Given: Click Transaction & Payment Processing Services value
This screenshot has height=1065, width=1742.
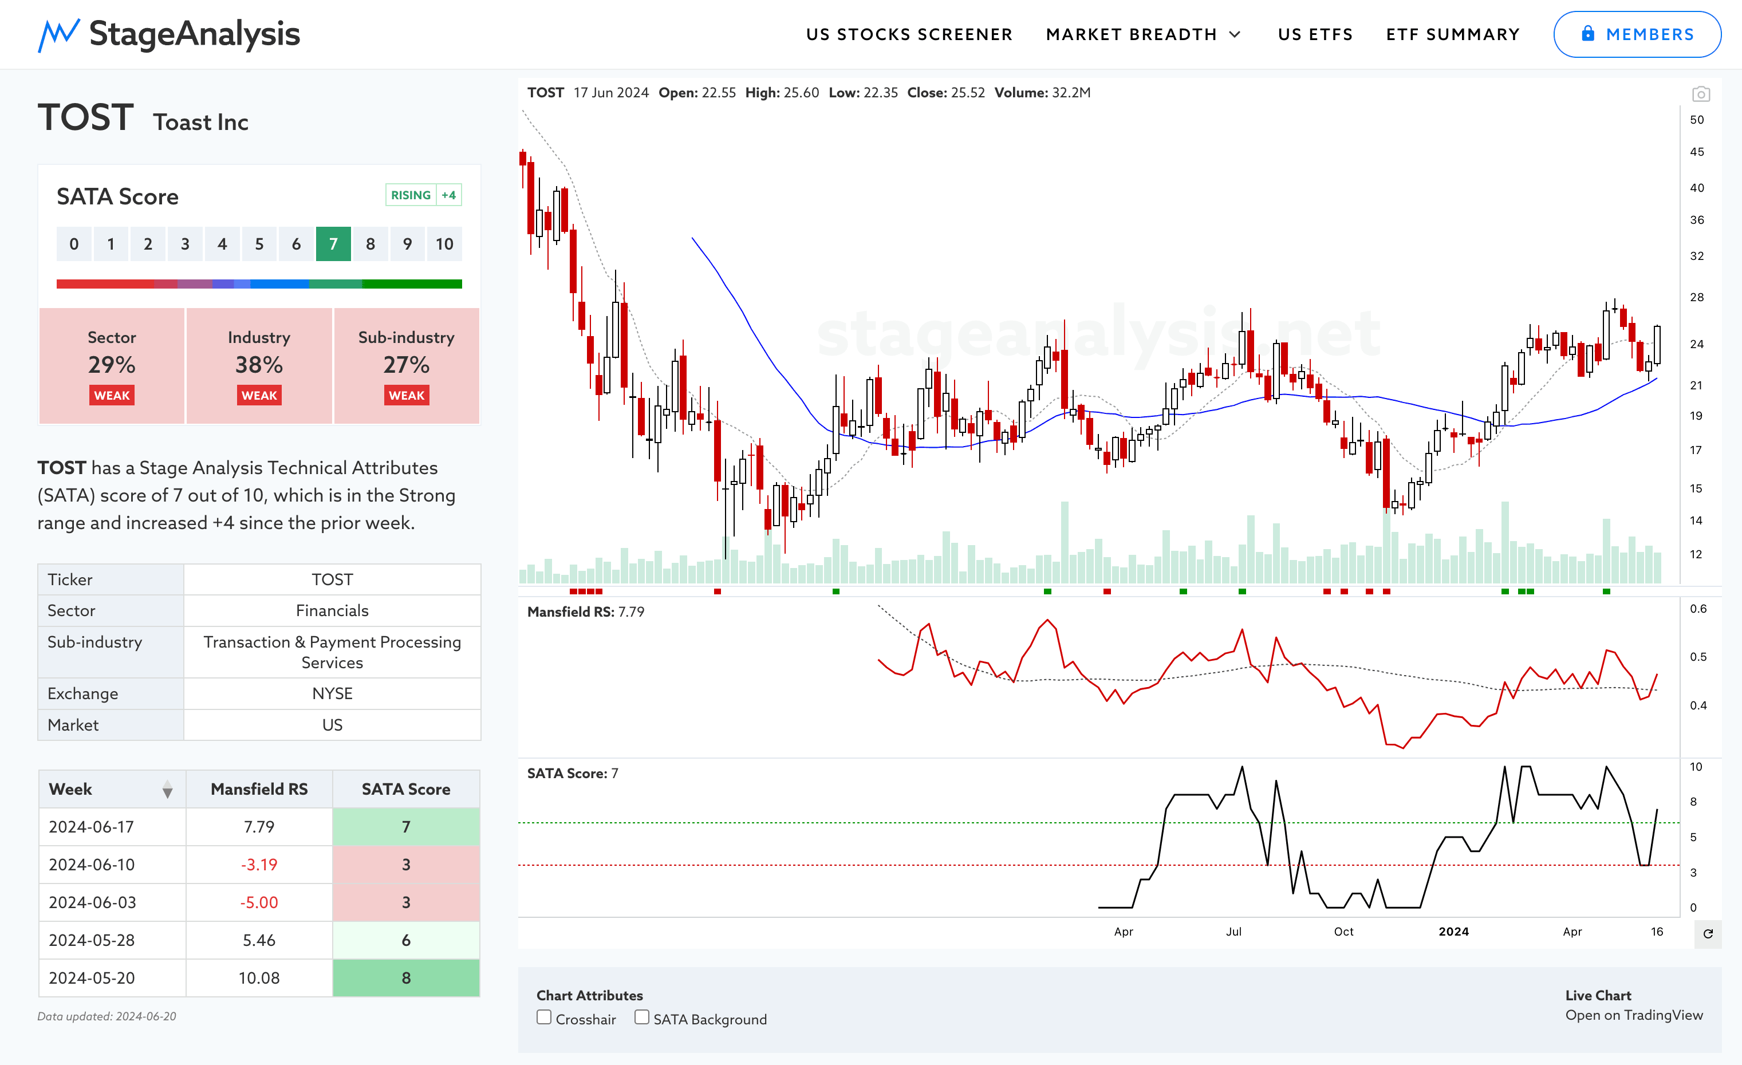Looking at the screenshot, I should click(x=332, y=652).
